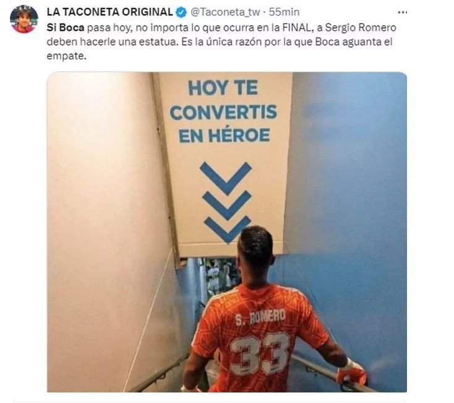
Task: Open the three-dots more options menu
Action: pyautogui.click(x=403, y=12)
